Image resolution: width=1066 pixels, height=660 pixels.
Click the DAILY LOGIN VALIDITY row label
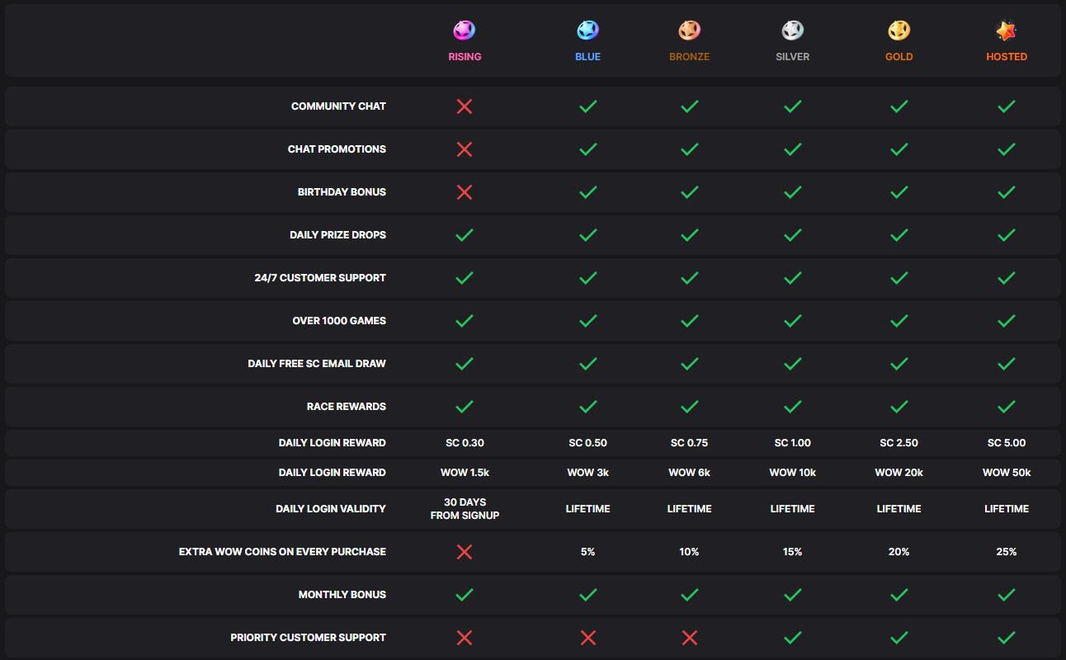331,509
